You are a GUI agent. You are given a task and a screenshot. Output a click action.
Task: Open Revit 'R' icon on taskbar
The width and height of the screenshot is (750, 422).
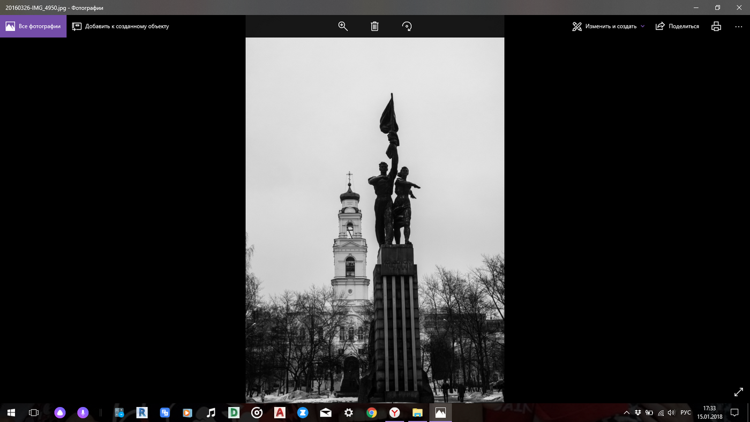coord(142,412)
